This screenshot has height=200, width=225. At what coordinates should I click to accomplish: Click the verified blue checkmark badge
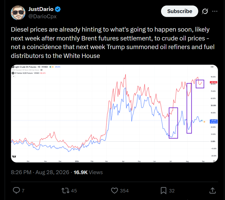[58, 9]
